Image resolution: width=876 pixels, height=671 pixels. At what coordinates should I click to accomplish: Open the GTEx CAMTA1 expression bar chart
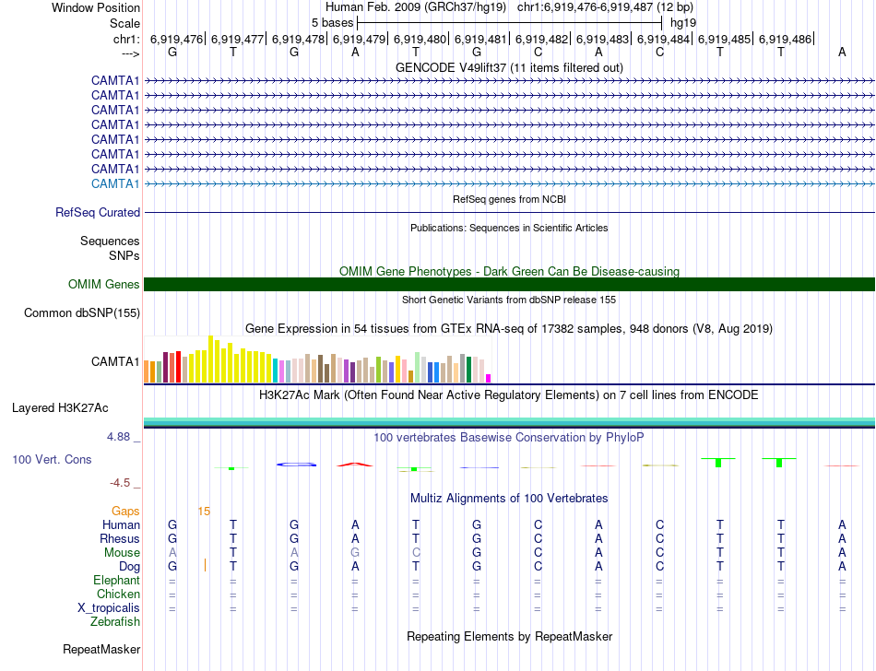tap(317, 359)
